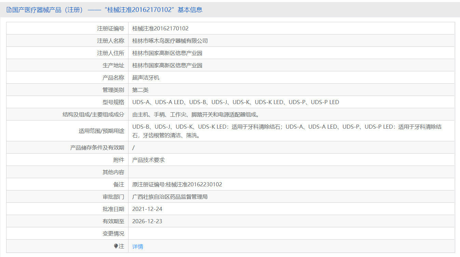Click the 注册证编号 label
Image resolution: width=460 pixels, height=257 pixels.
pyautogui.click(x=111, y=29)
